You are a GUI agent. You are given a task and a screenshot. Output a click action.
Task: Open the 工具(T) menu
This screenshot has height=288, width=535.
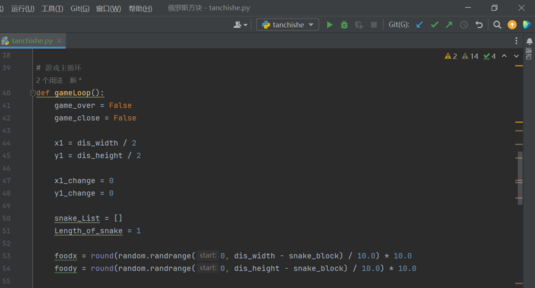point(52,8)
